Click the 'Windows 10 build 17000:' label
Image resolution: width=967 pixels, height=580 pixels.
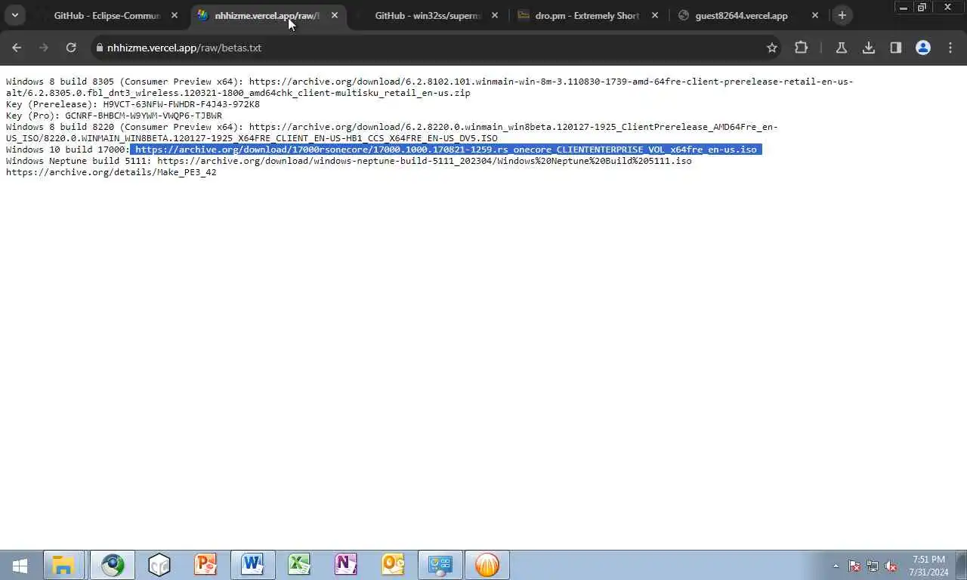[68, 150]
